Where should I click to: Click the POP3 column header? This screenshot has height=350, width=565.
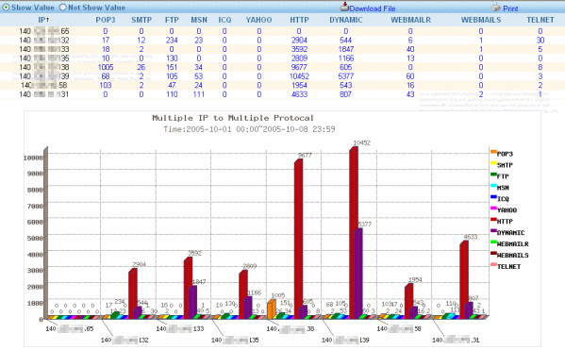pos(106,20)
